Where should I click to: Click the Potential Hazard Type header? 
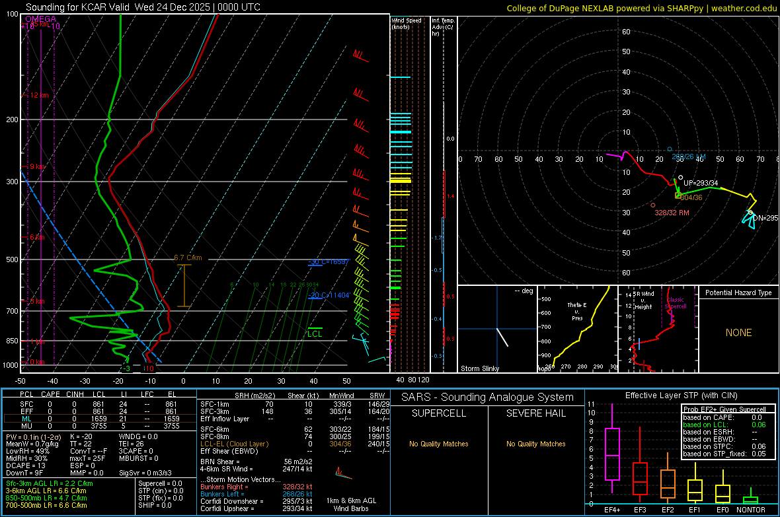738,293
